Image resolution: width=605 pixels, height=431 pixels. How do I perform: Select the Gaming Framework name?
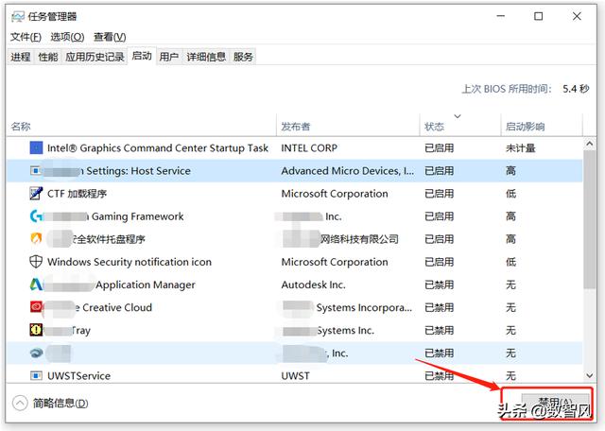[137, 216]
